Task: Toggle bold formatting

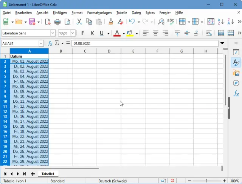Action: [x=83, y=33]
